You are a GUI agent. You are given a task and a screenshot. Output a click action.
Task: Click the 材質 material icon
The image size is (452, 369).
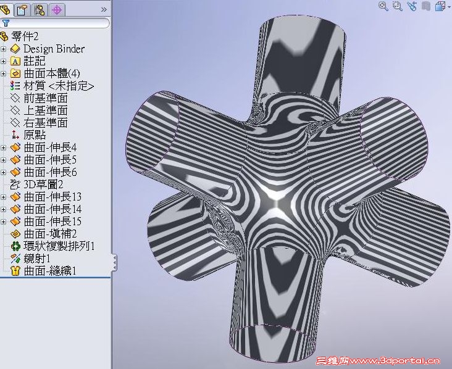[15, 86]
